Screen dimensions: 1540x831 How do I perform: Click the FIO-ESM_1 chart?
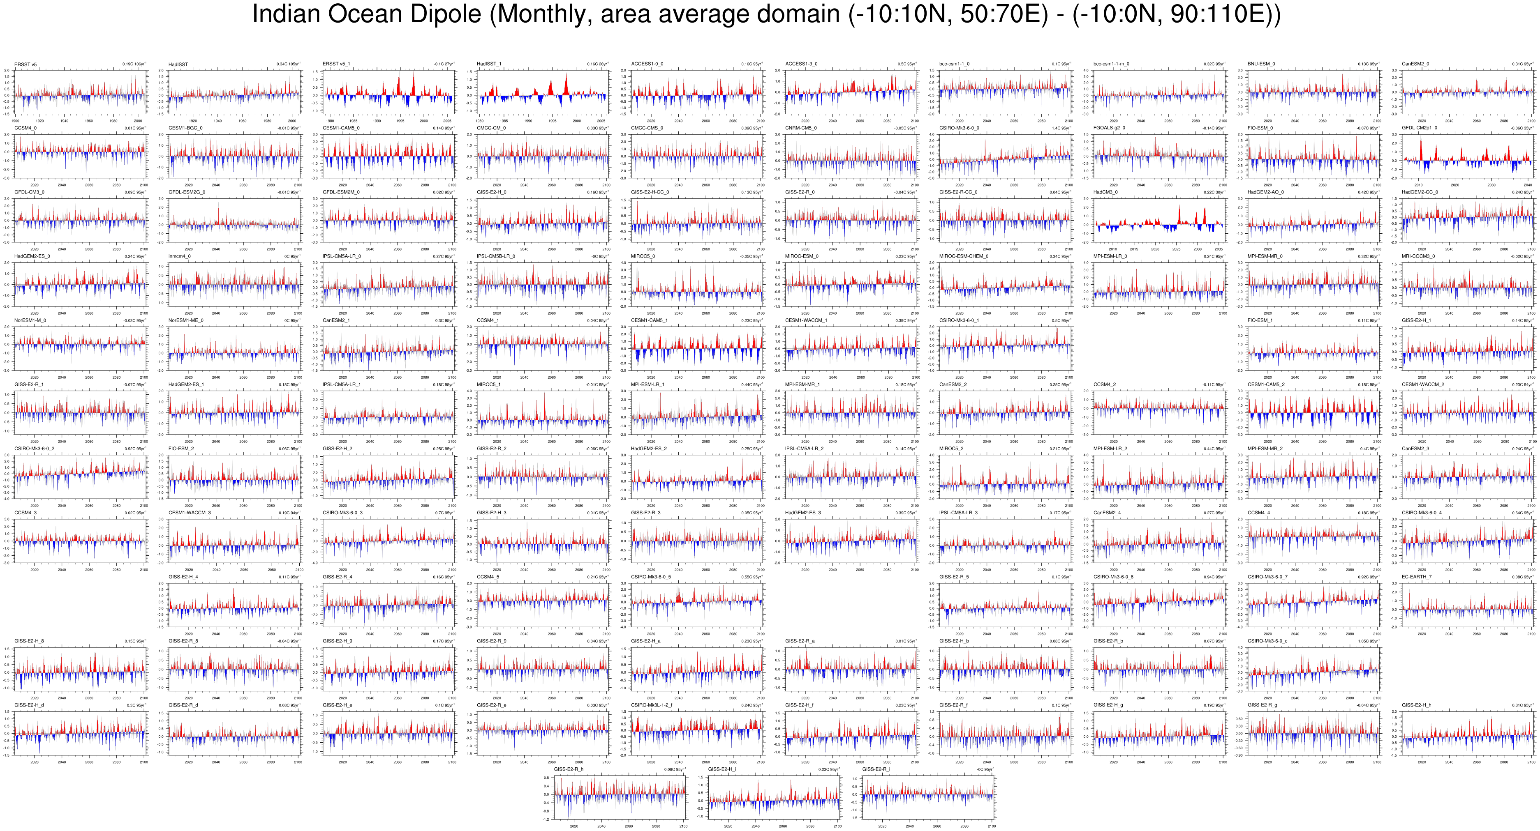(x=1314, y=348)
